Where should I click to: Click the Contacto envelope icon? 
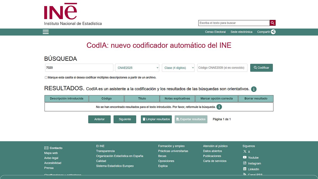(x=46, y=148)
